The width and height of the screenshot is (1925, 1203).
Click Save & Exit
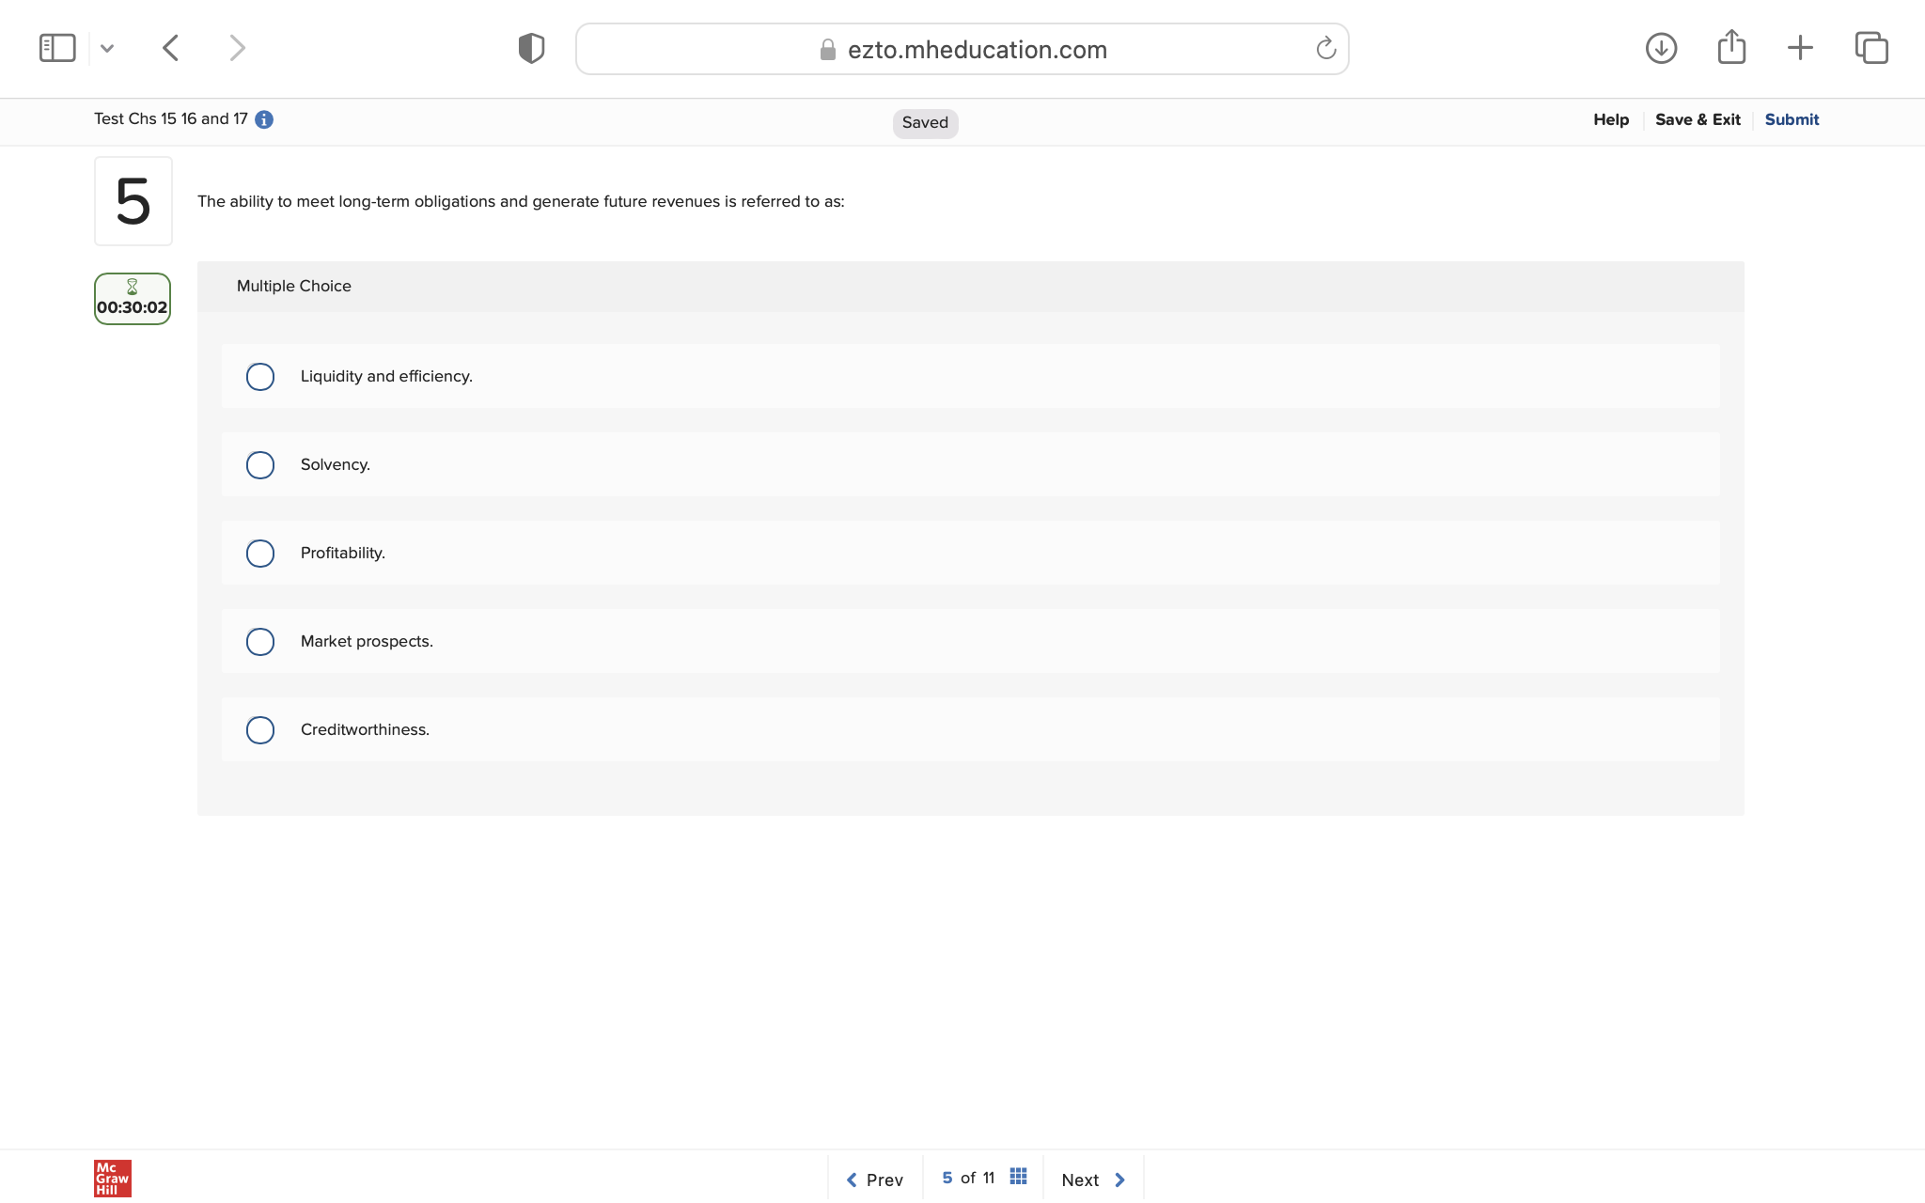click(1697, 119)
